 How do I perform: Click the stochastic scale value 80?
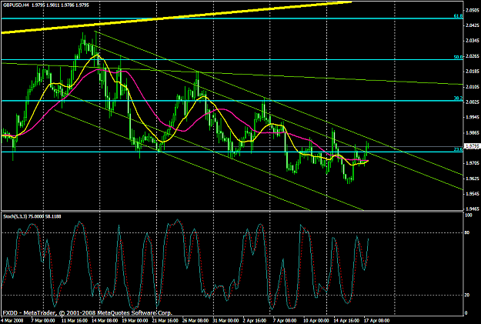pyautogui.click(x=467, y=233)
